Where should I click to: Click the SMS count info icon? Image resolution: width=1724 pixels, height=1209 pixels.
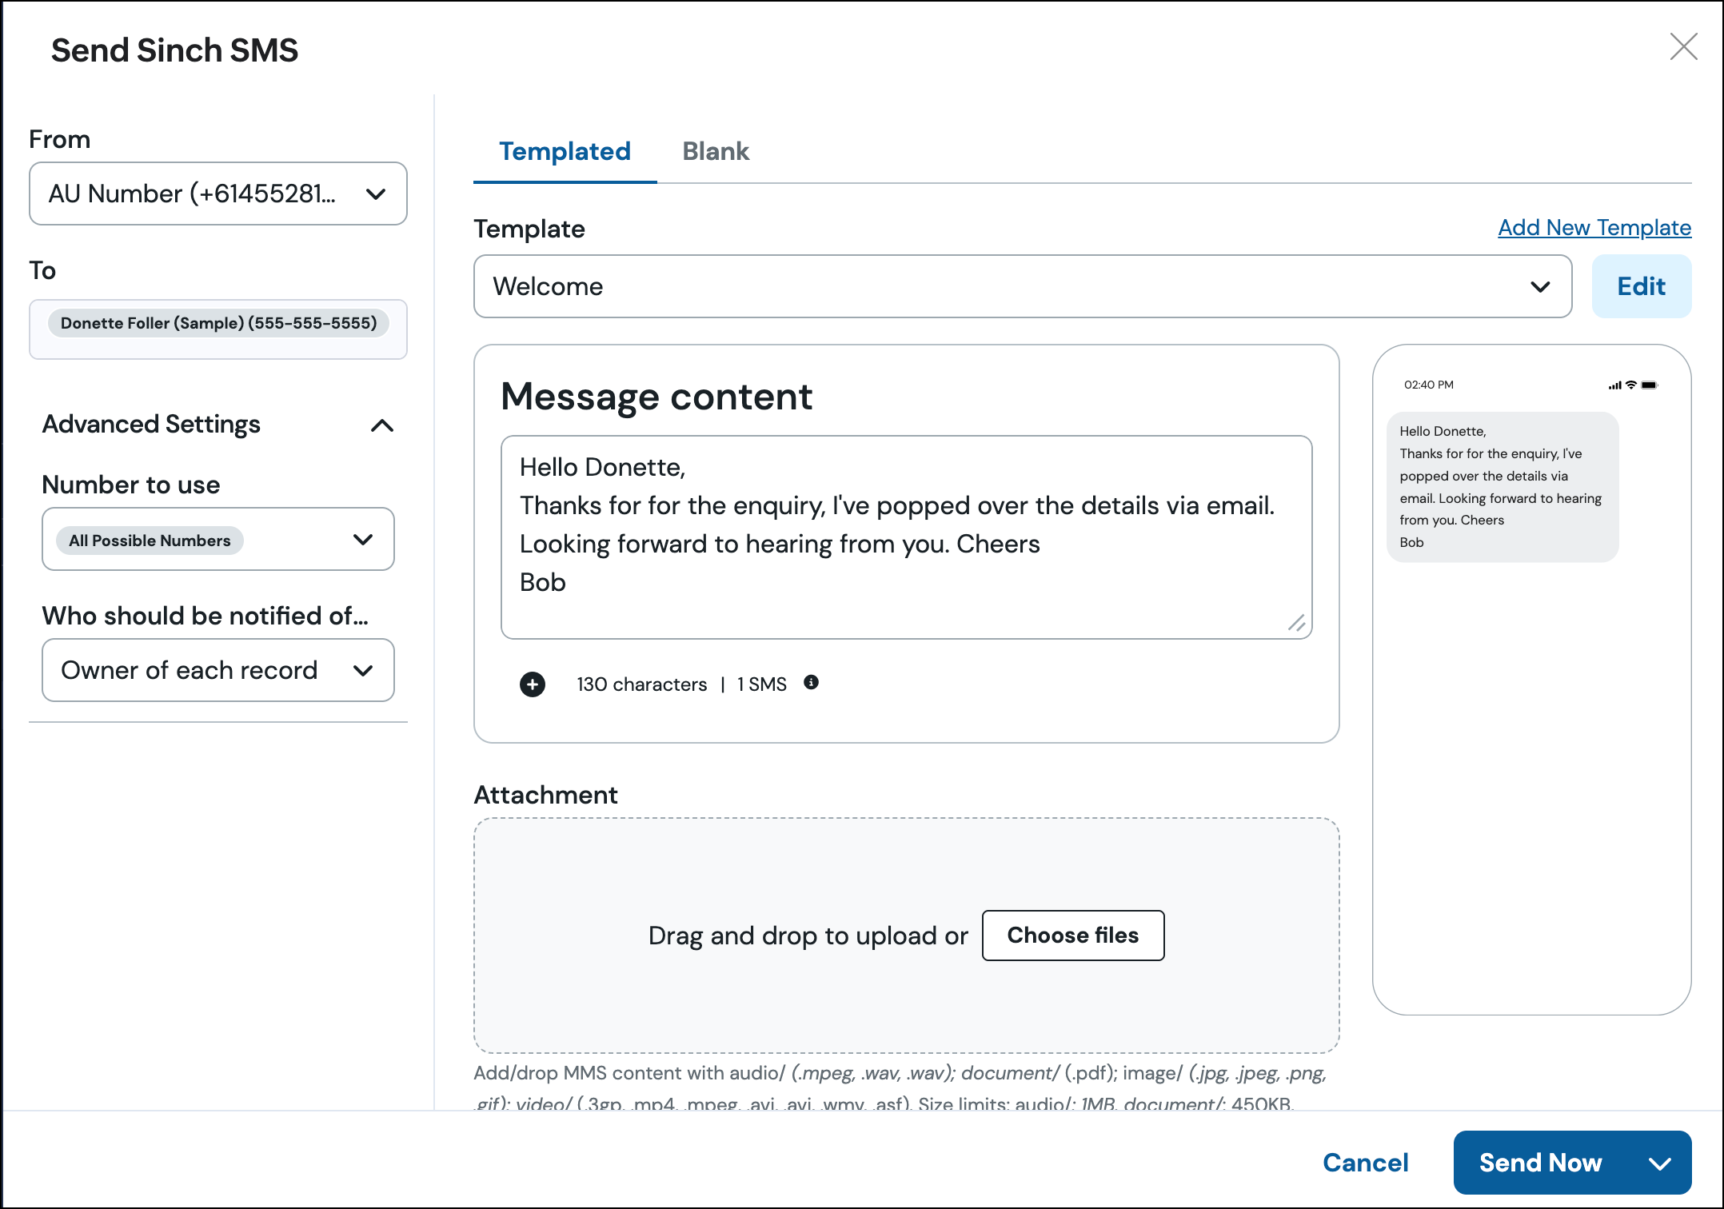pyautogui.click(x=811, y=682)
